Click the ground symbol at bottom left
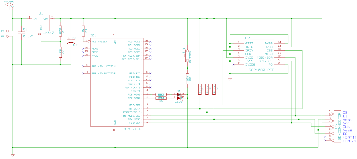This screenshot has width=357, height=159. 13,155
